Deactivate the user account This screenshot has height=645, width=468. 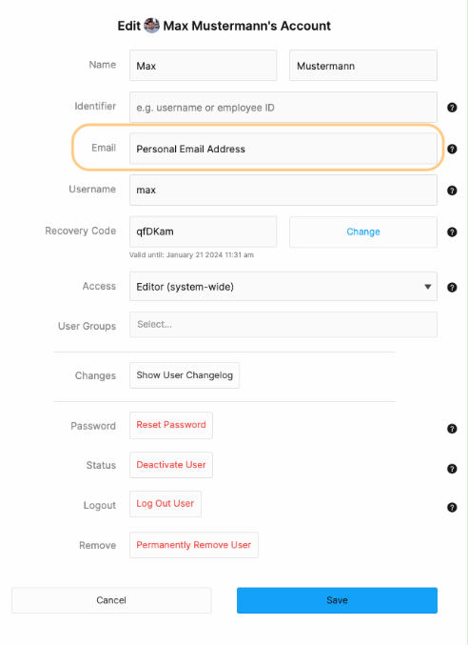171,465
